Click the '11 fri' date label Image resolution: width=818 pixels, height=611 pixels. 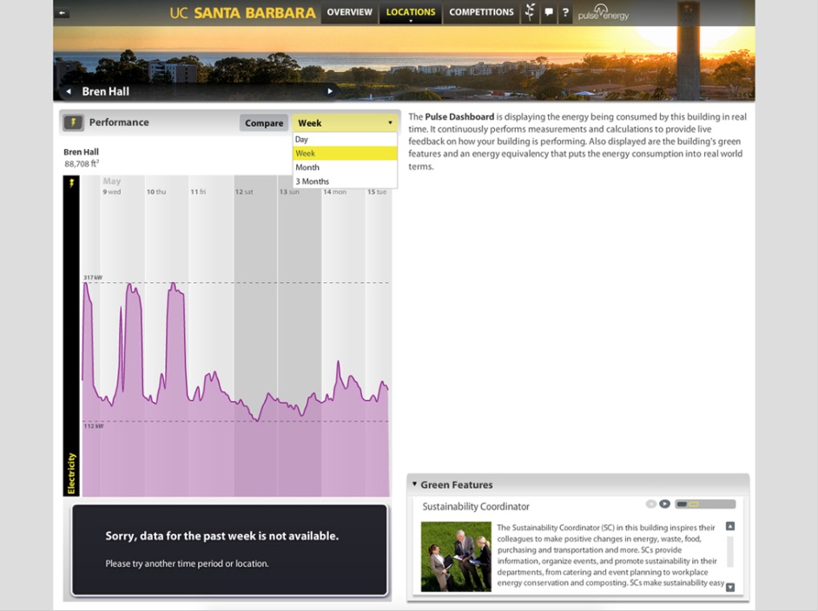click(x=198, y=192)
